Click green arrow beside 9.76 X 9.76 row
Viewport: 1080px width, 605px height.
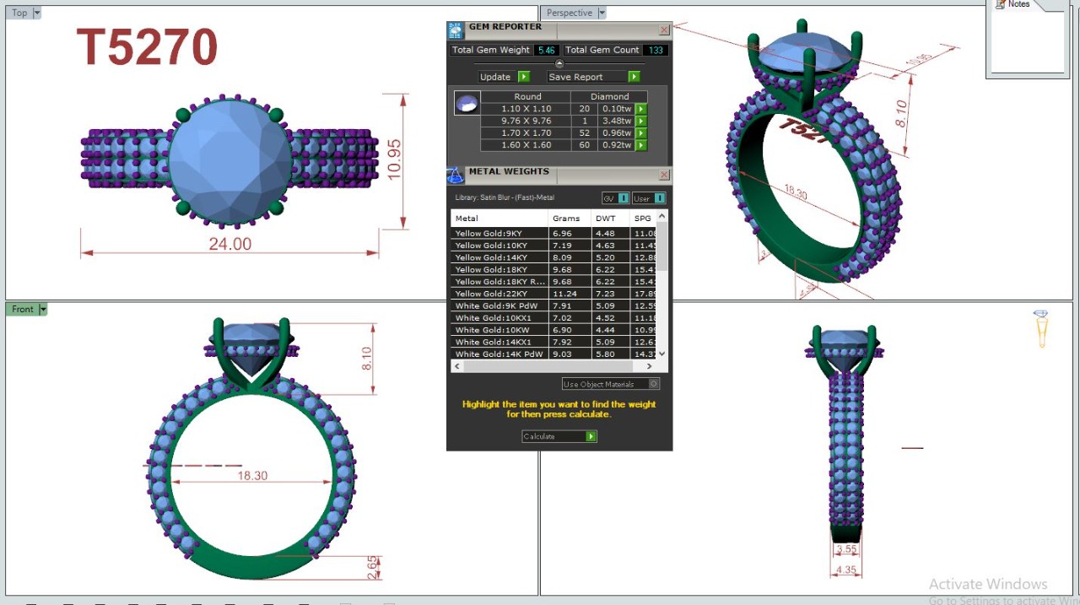click(641, 121)
